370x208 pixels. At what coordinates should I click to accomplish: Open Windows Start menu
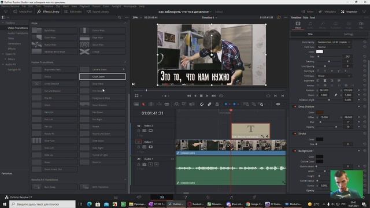[x=5, y=204]
